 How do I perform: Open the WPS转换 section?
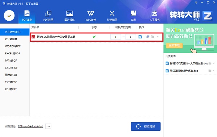coord(91,16)
